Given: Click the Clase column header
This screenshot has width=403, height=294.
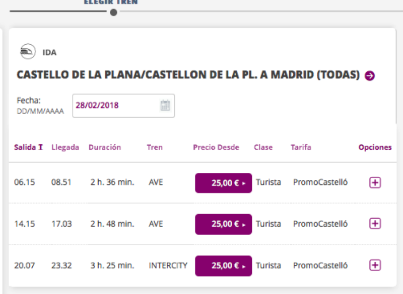Looking at the screenshot, I should 263,147.
